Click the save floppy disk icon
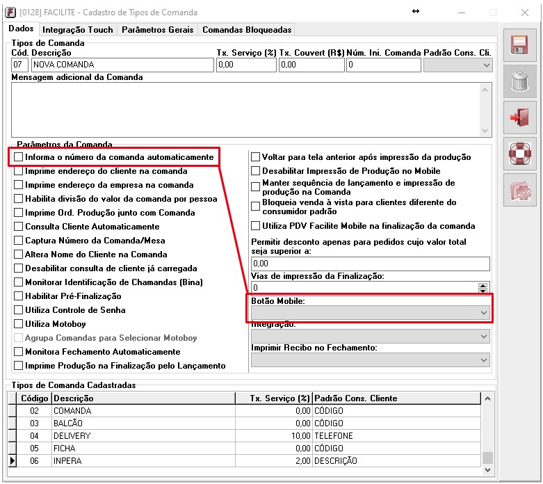The width and height of the screenshot is (543, 484). [x=519, y=45]
